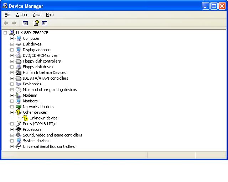
Task: Select the Floppy disk drives label
Action: point(38,67)
